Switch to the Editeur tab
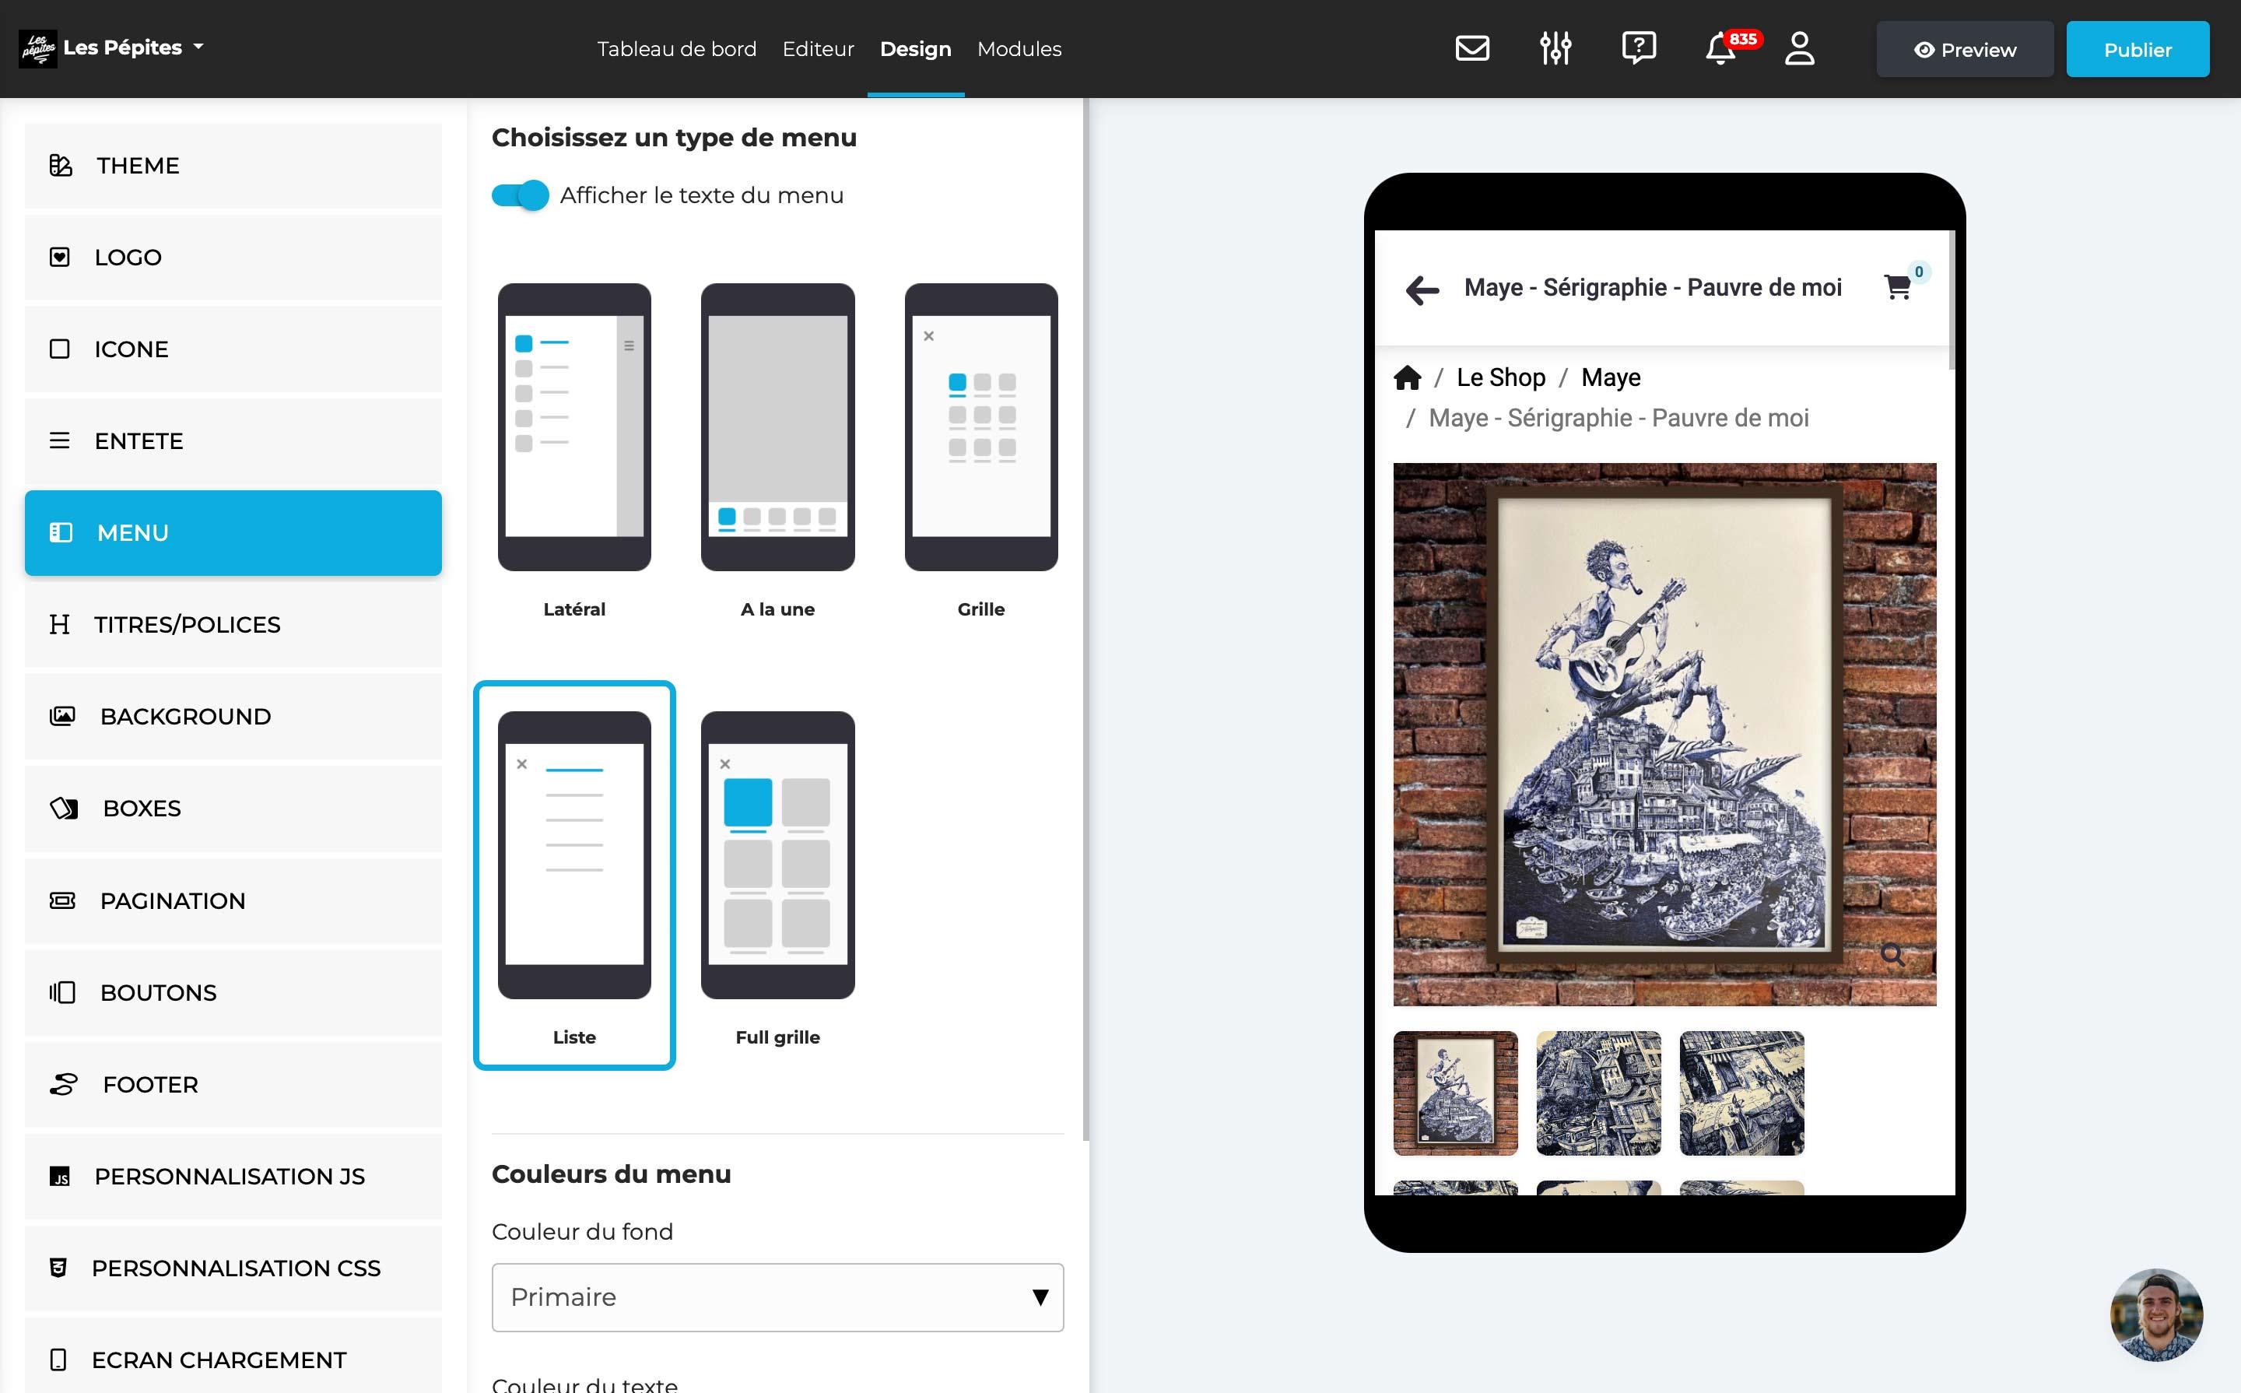 pos(818,49)
